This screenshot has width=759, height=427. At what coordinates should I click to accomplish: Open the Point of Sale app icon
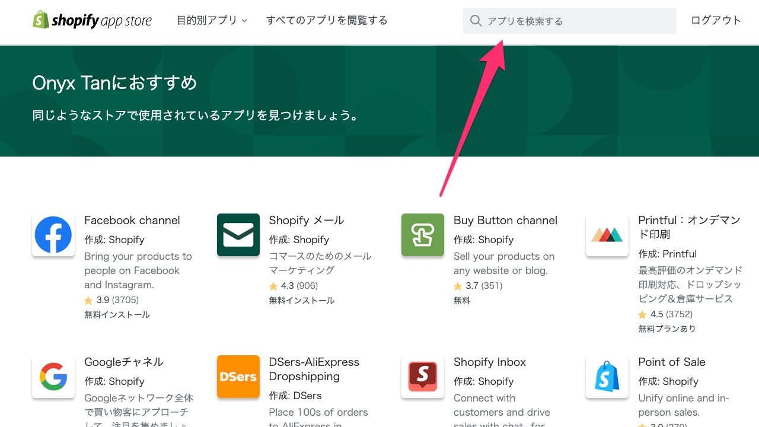pyautogui.click(x=607, y=377)
